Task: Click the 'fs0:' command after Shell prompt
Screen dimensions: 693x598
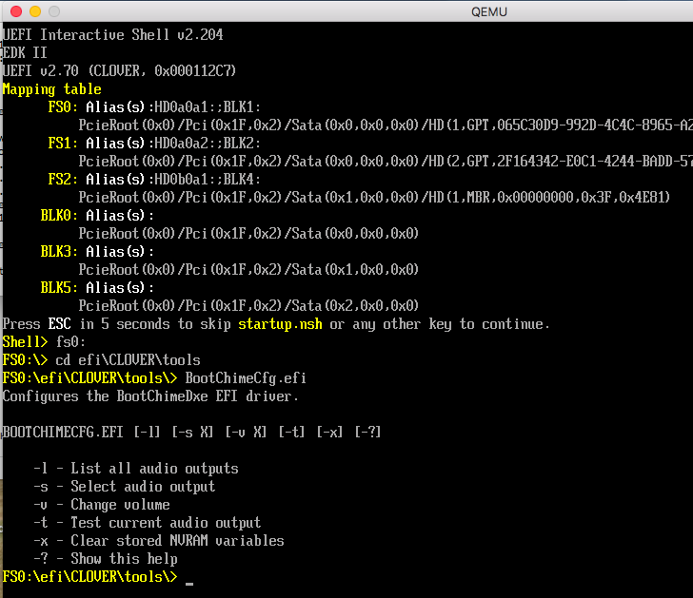Action: click(x=70, y=342)
